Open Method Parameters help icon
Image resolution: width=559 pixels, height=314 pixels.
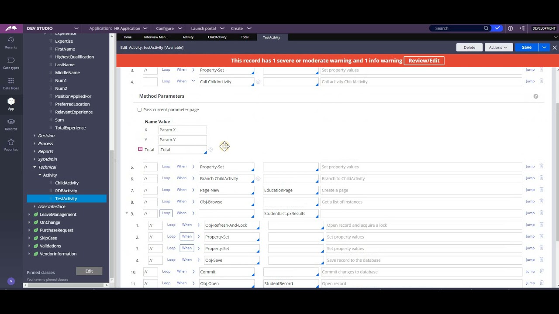(x=536, y=96)
